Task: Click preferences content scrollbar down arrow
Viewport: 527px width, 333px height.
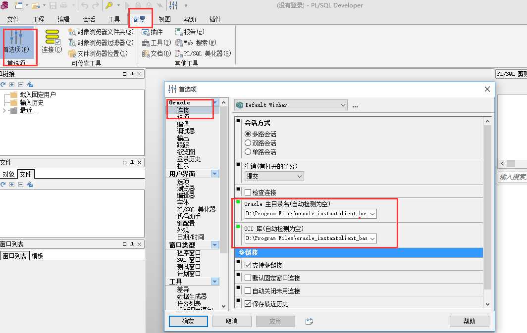Action: click(x=488, y=304)
